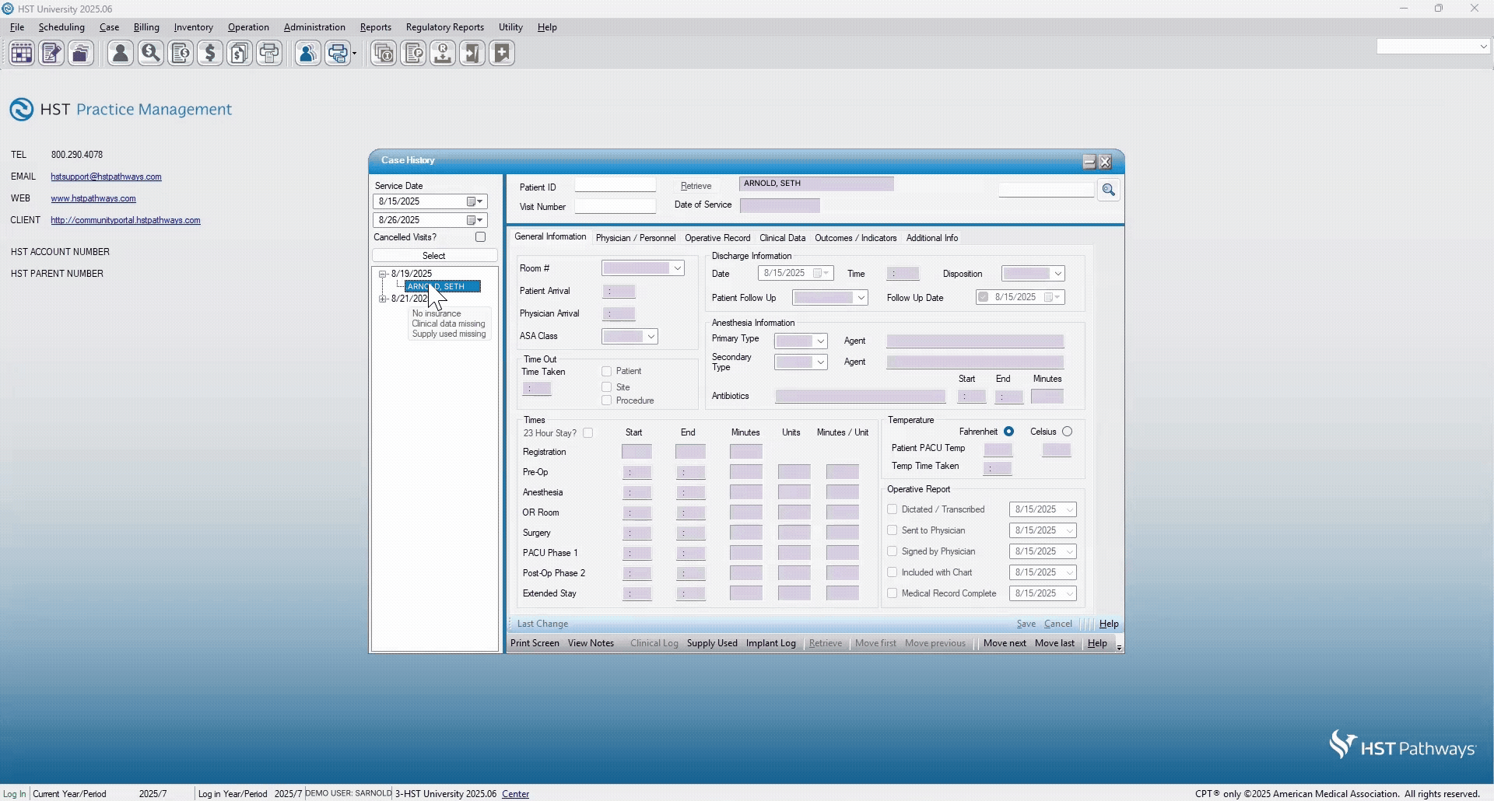Click the stacked pages 'I' toolbar icon

click(384, 54)
